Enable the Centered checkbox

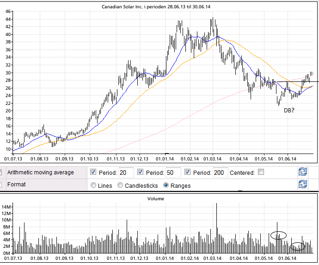click(x=261, y=173)
